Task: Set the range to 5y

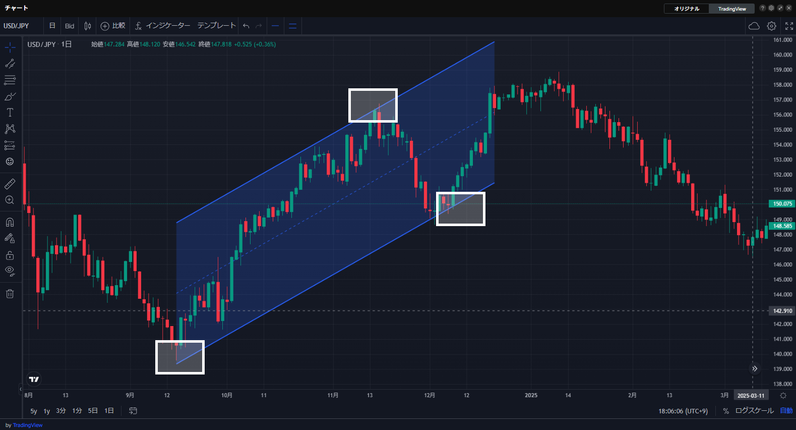Action: [x=34, y=411]
